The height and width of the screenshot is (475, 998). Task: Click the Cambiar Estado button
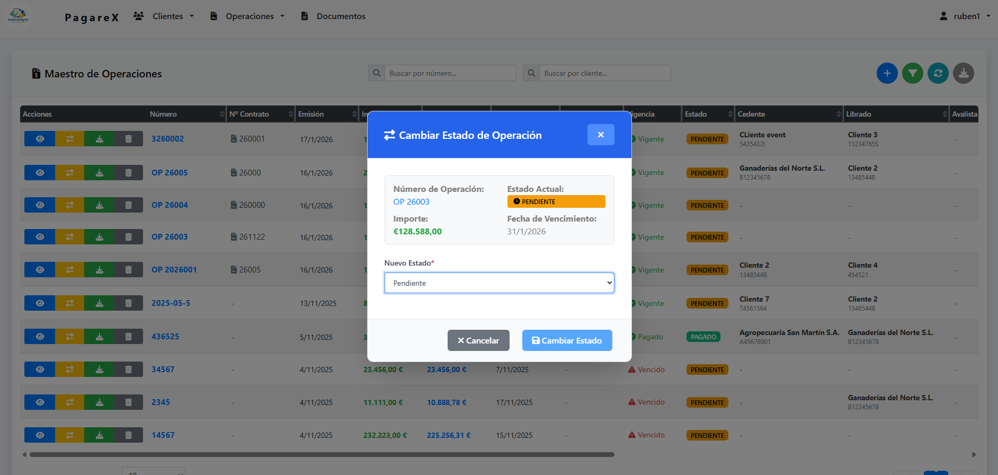coord(567,340)
